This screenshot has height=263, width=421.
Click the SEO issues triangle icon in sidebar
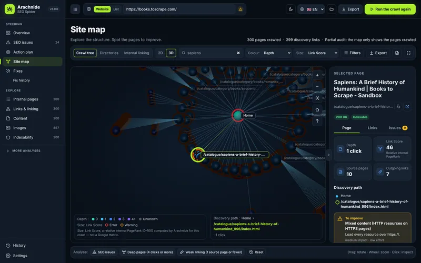point(8,43)
